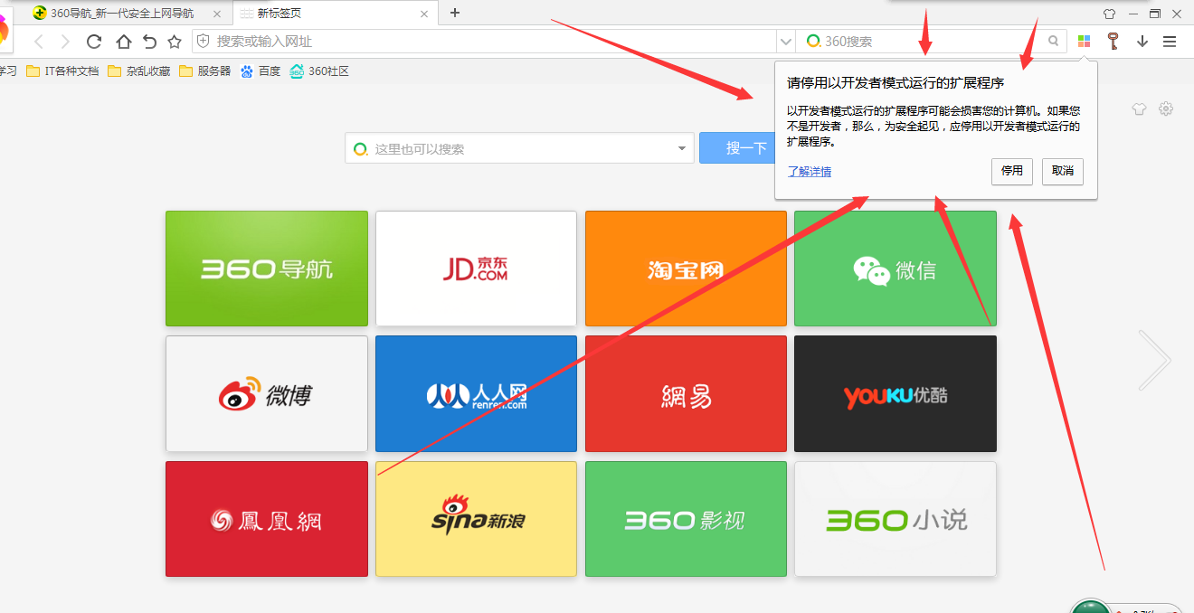1194x613 pixels.
Task: Open the youku优酷 tile
Action: click(x=895, y=394)
